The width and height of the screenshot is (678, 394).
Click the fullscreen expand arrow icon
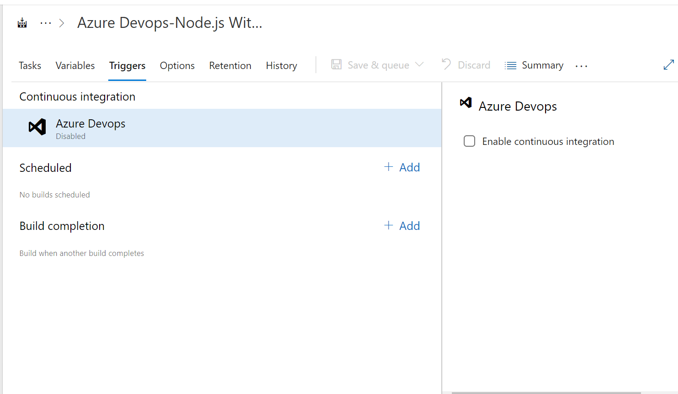tap(668, 65)
